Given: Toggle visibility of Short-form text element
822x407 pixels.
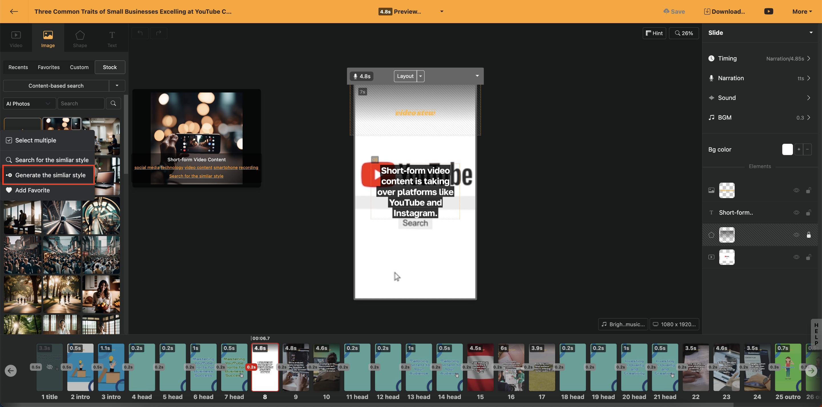Looking at the screenshot, I should [796, 213].
